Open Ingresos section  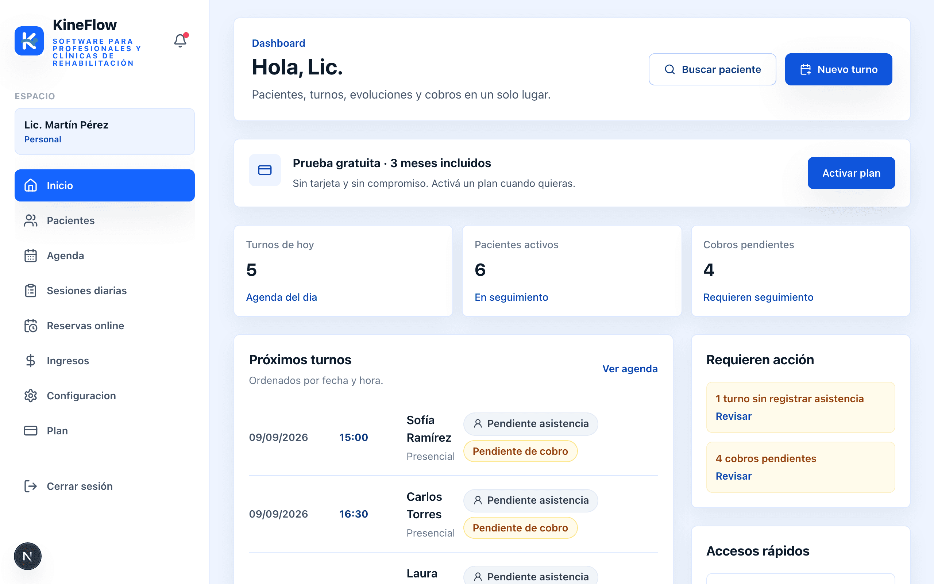(x=105, y=361)
